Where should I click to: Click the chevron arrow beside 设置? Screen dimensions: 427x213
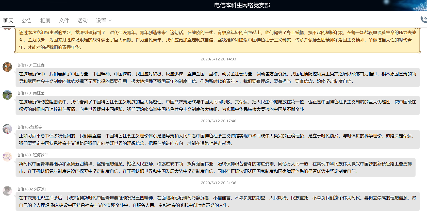110,21
